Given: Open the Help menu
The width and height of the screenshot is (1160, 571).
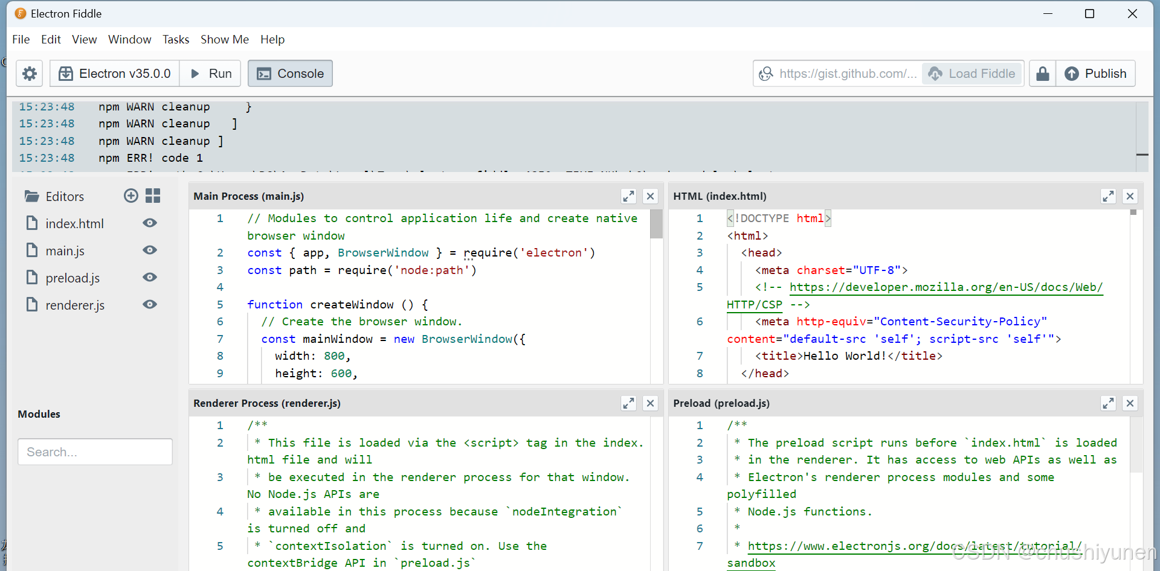Looking at the screenshot, I should 272,39.
